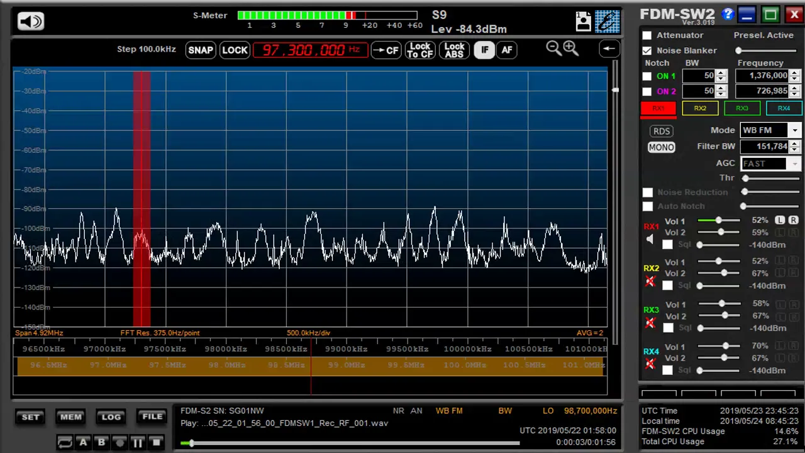Toggle the MONO audio button
Image resolution: width=805 pixels, height=453 pixels.
pos(661,147)
